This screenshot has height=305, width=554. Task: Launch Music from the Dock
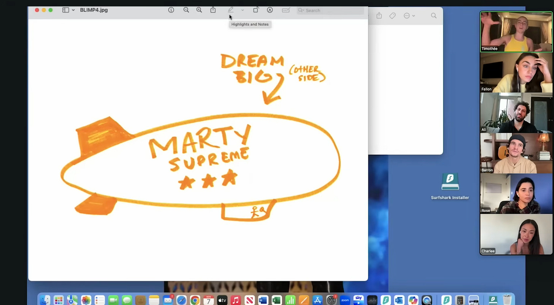point(236,300)
